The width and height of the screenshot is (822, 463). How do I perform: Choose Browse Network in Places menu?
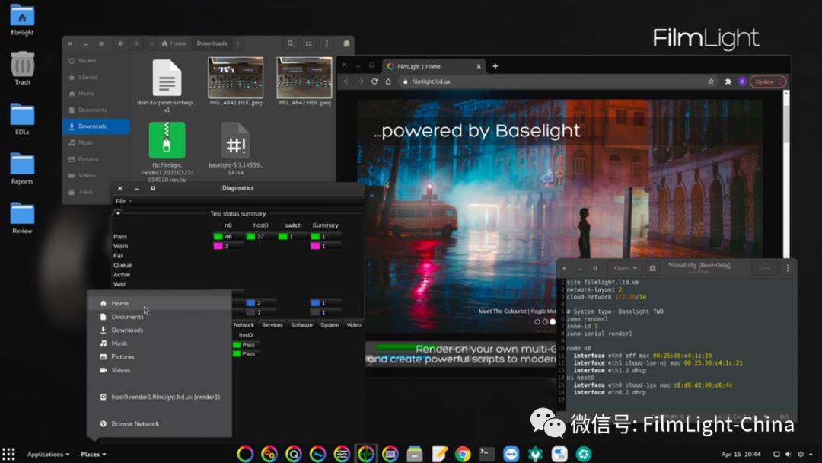pos(159,423)
